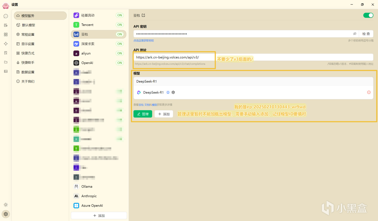Click the 深度求索 whale icon

coord(76,44)
